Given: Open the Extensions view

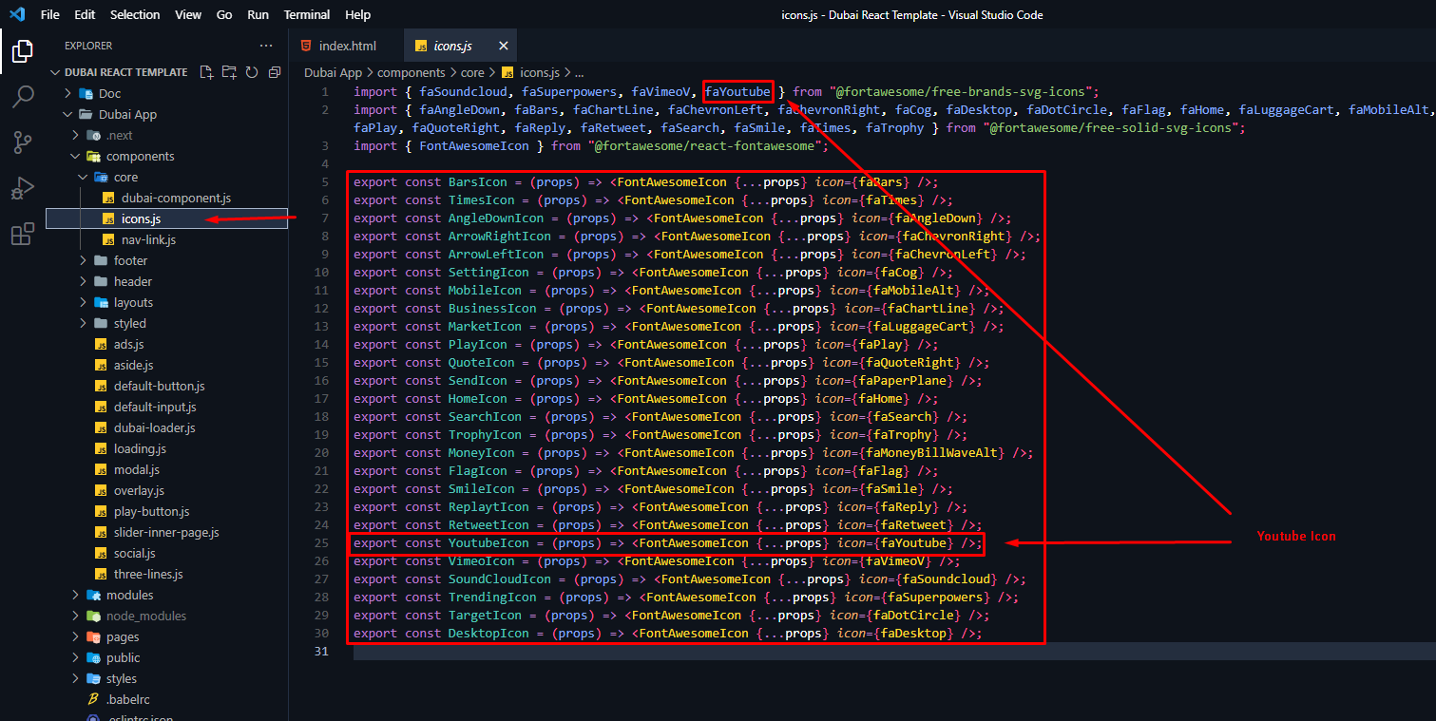Looking at the screenshot, I should click(23, 234).
